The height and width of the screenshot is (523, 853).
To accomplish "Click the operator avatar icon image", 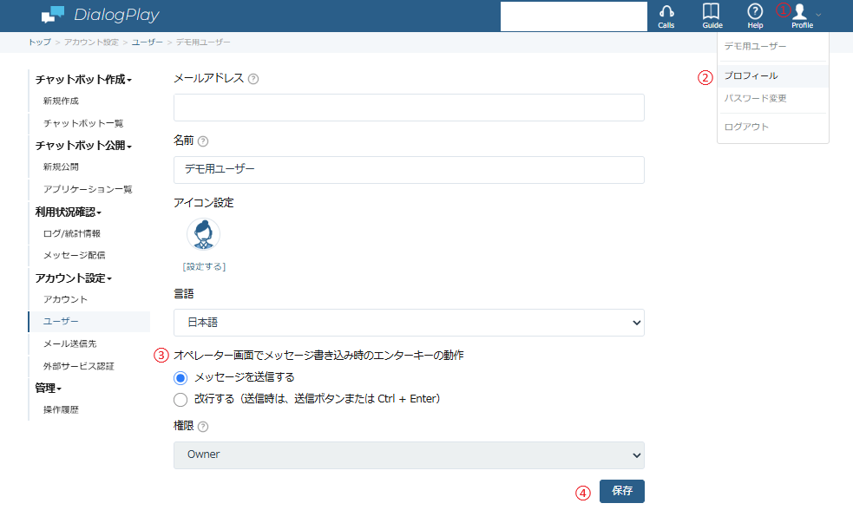I will point(203,234).
